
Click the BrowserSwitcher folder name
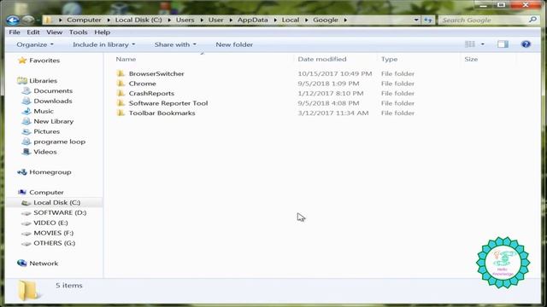[156, 73]
